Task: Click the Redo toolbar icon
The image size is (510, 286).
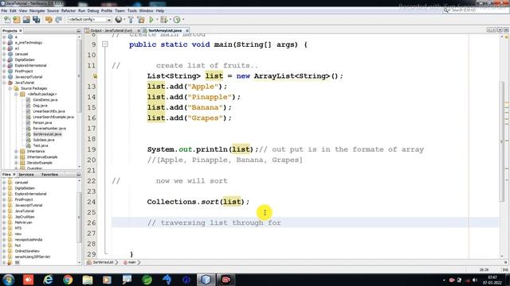Action: (58, 20)
